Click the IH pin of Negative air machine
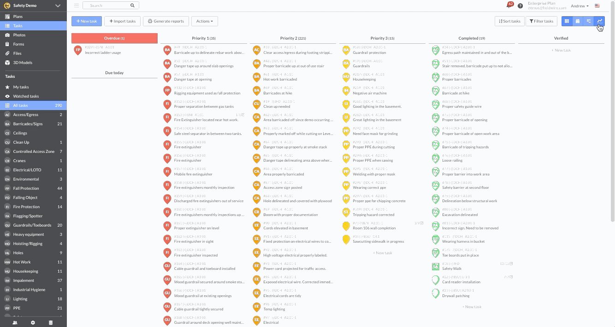The height and width of the screenshot is (327, 615). point(346,91)
